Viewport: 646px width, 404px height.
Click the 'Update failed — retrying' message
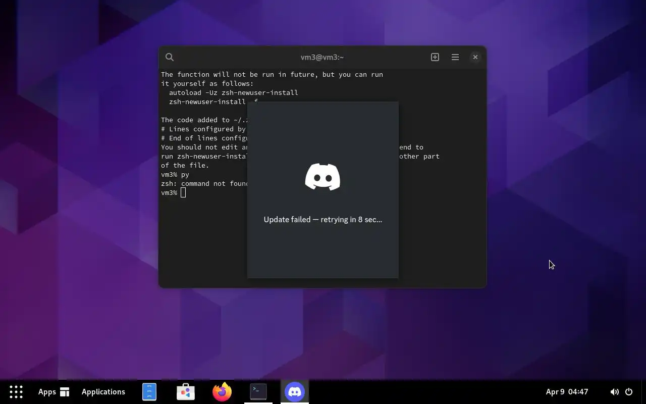[323, 219]
